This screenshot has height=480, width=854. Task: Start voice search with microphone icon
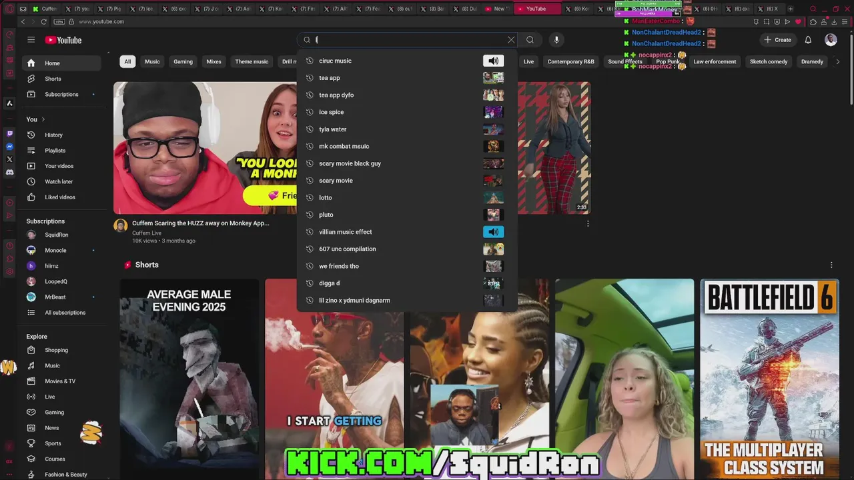556,40
